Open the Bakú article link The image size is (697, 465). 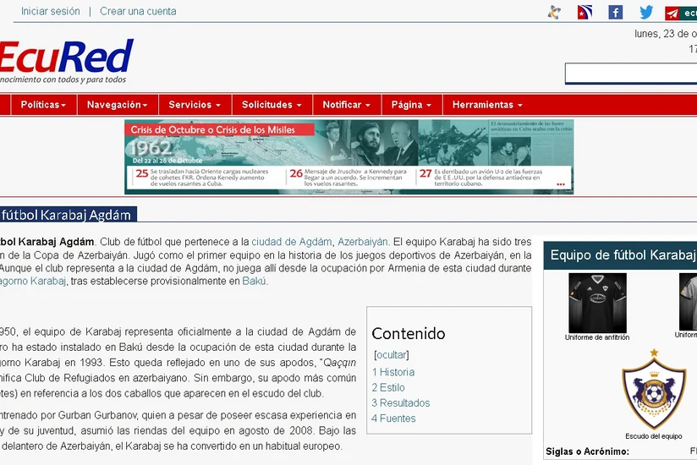click(255, 282)
